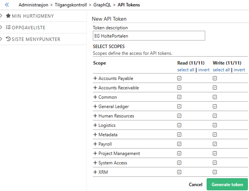The height and width of the screenshot is (191, 249).
Task: Click the star icon beside Min Hurtigmeny
Action: pyautogui.click(x=8, y=16)
